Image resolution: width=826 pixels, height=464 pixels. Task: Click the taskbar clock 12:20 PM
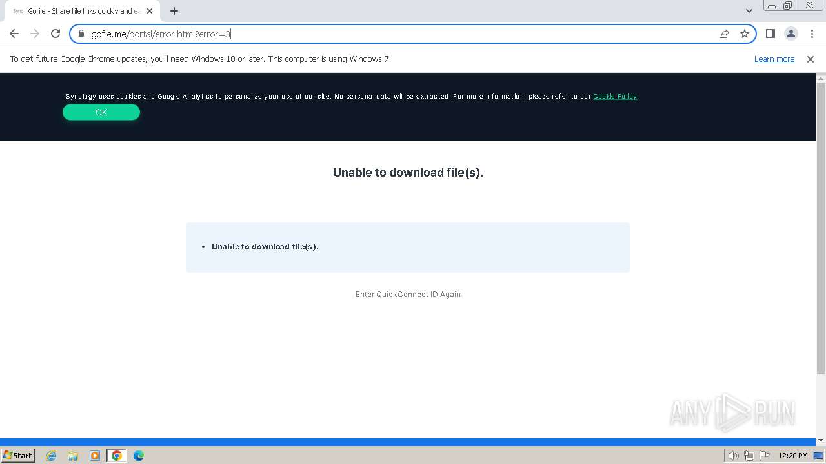793,456
